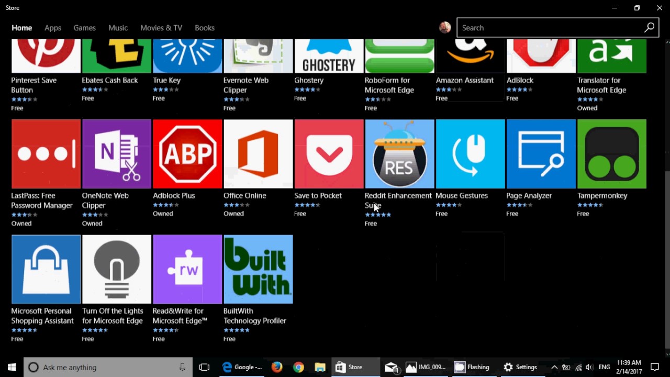Screen dimensions: 670x377
Task: Open Task View in the taskbar
Action: coord(204,367)
